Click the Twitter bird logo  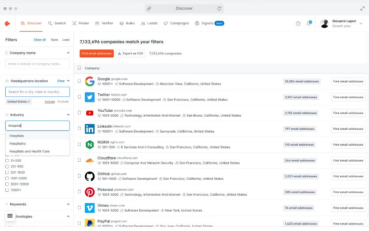pyautogui.click(x=90, y=97)
